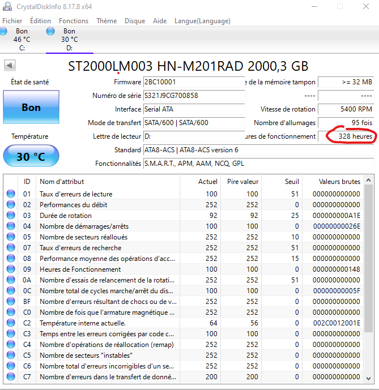Click status orb for attribute C4

coord(11,345)
